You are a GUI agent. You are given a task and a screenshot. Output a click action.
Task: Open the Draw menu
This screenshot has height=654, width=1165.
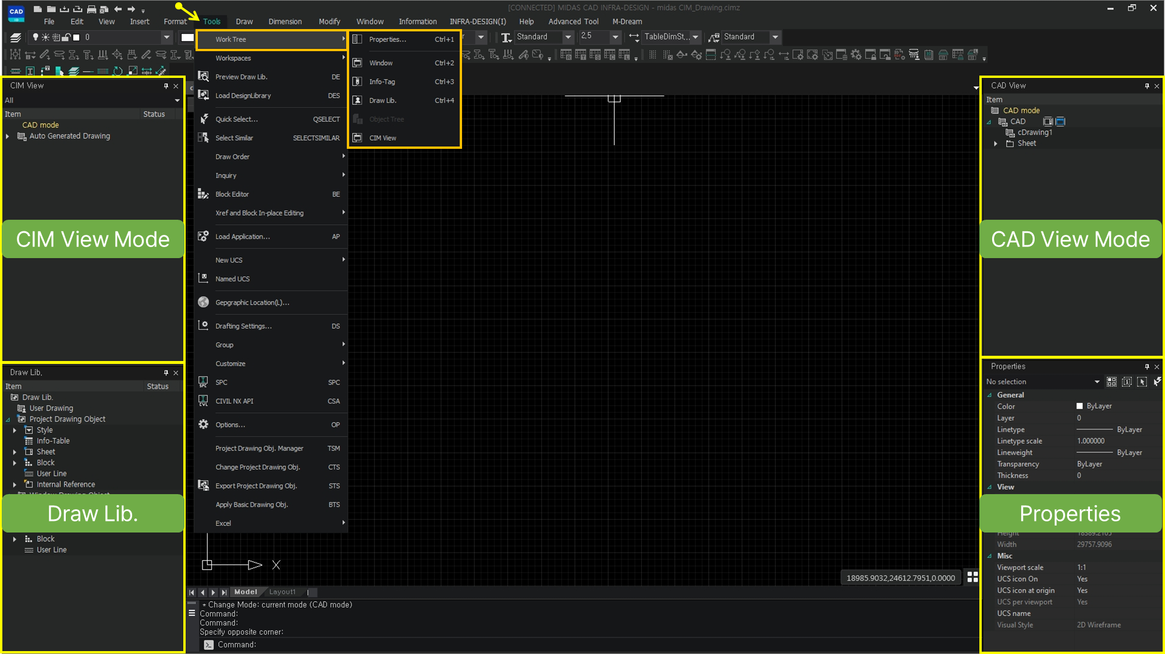pyautogui.click(x=244, y=22)
